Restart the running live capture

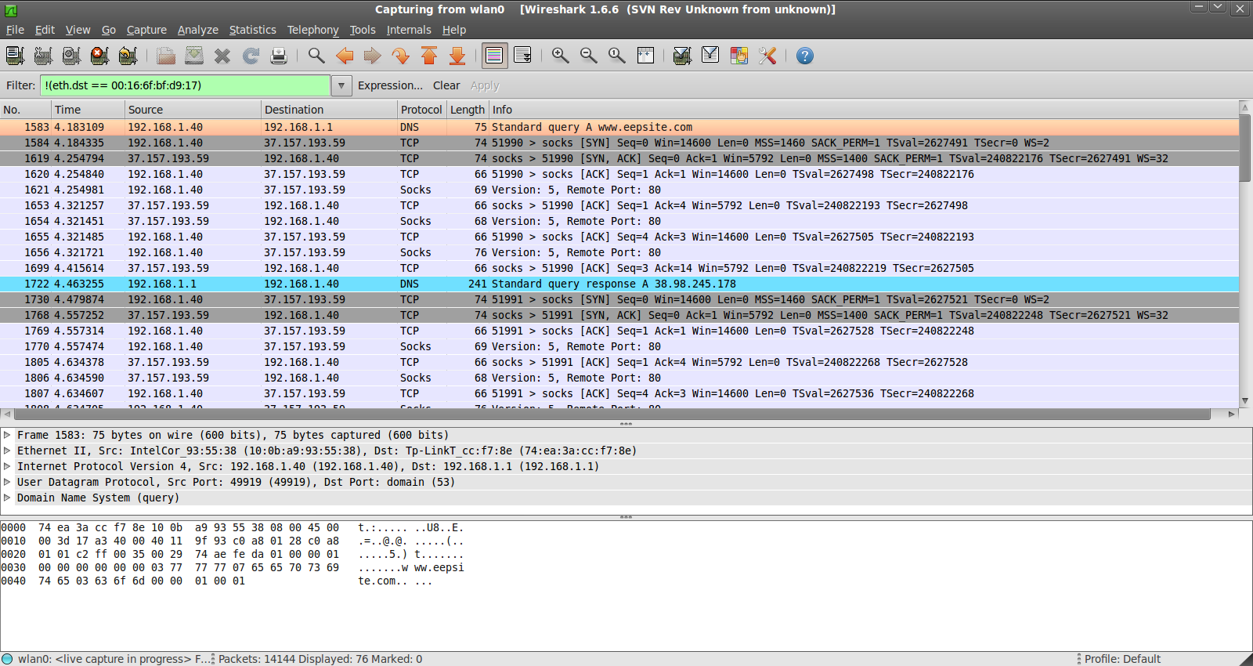(x=128, y=56)
